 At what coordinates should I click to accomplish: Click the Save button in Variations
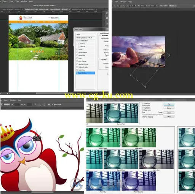click(x=169, y=116)
